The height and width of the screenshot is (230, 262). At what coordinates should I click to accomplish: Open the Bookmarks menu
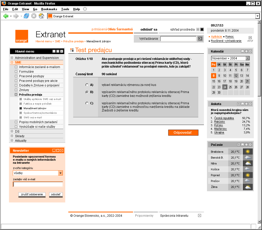pyautogui.click(x=49, y=9)
